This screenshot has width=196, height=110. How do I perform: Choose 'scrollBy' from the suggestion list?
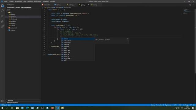[78, 50]
